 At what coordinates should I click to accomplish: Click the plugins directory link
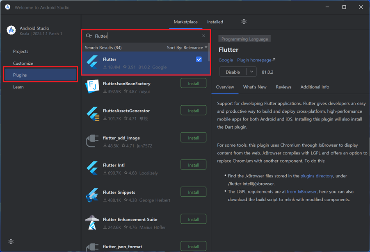click(317, 176)
